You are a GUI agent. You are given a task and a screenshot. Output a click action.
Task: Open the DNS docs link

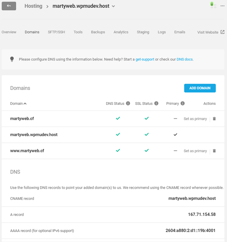[x=185, y=59]
